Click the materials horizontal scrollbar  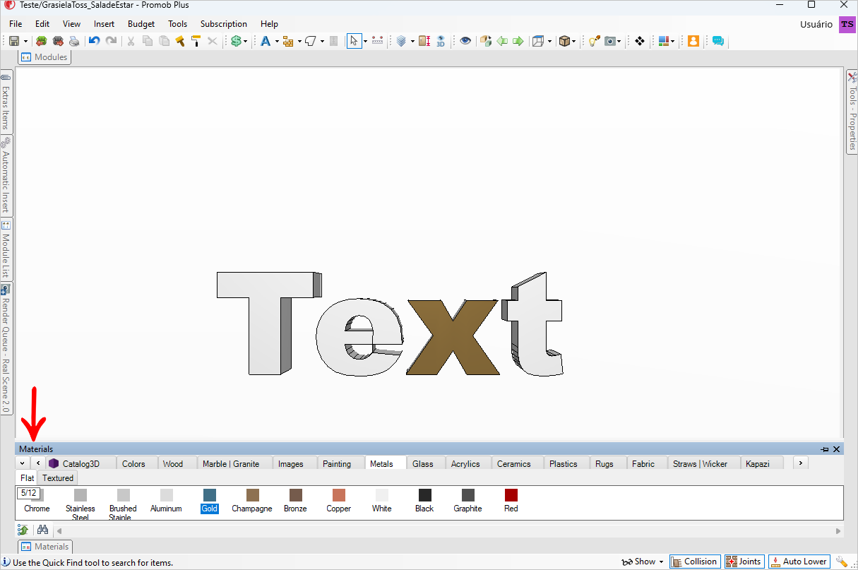coord(448,530)
